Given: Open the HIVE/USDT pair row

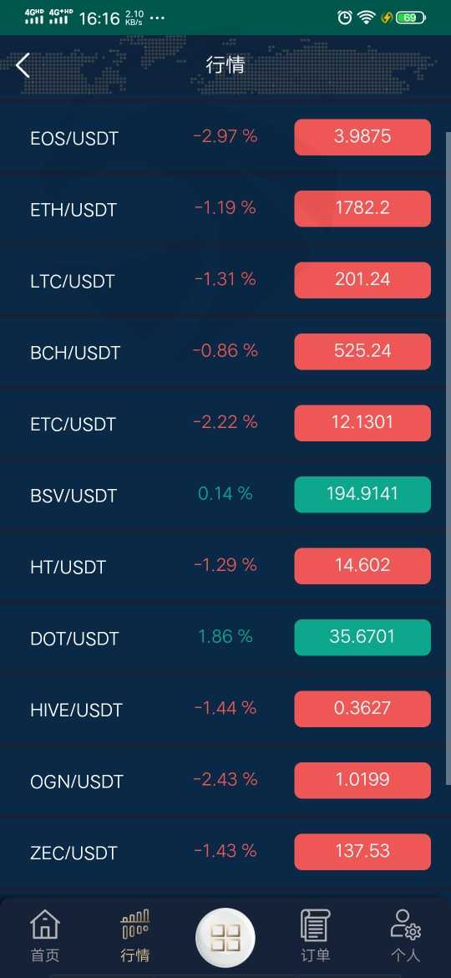Looking at the screenshot, I should 225,709.
